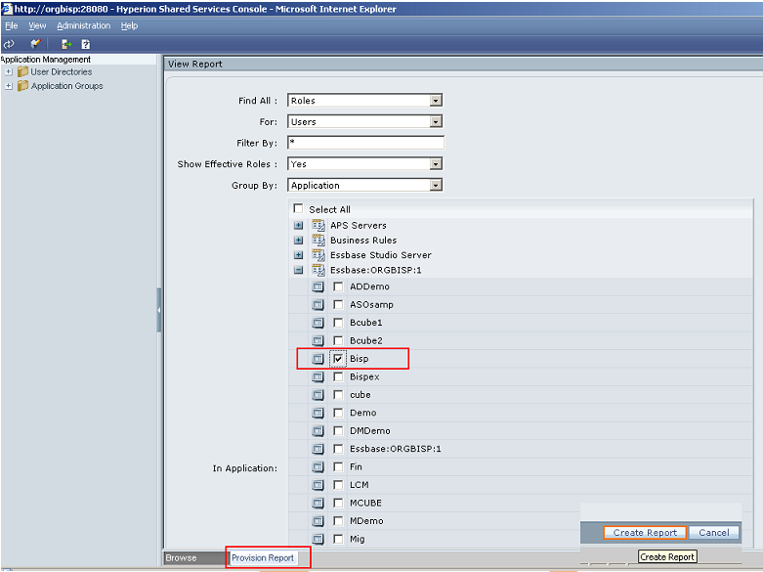Click the application icon beside ASOsamp
Screen dimensions: 763x572
pyautogui.click(x=318, y=305)
